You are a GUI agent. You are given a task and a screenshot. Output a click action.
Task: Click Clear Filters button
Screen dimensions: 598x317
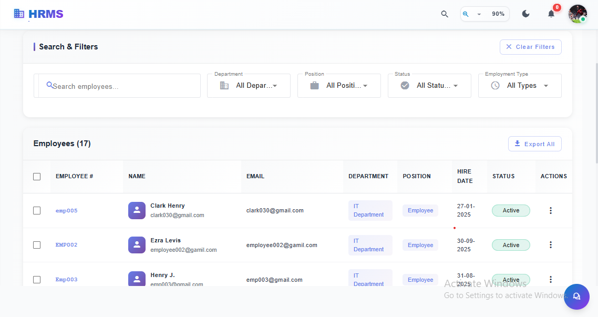coord(531,47)
